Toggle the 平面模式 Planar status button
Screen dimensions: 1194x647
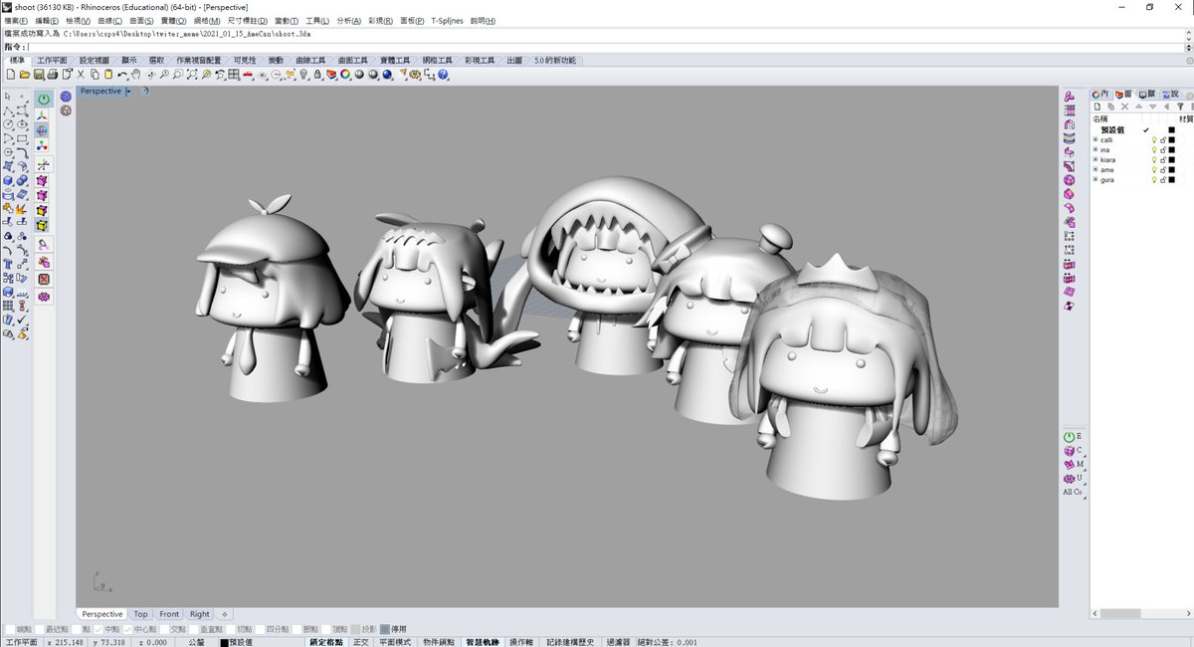tap(395, 642)
